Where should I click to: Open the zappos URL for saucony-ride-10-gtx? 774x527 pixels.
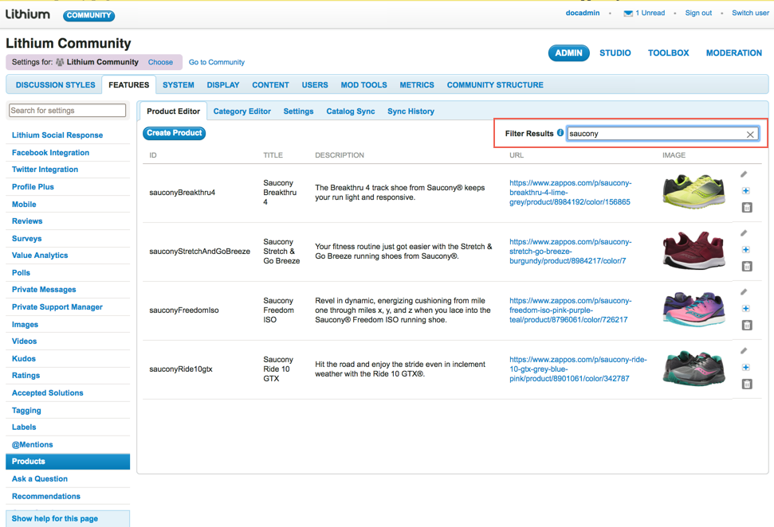coord(578,369)
